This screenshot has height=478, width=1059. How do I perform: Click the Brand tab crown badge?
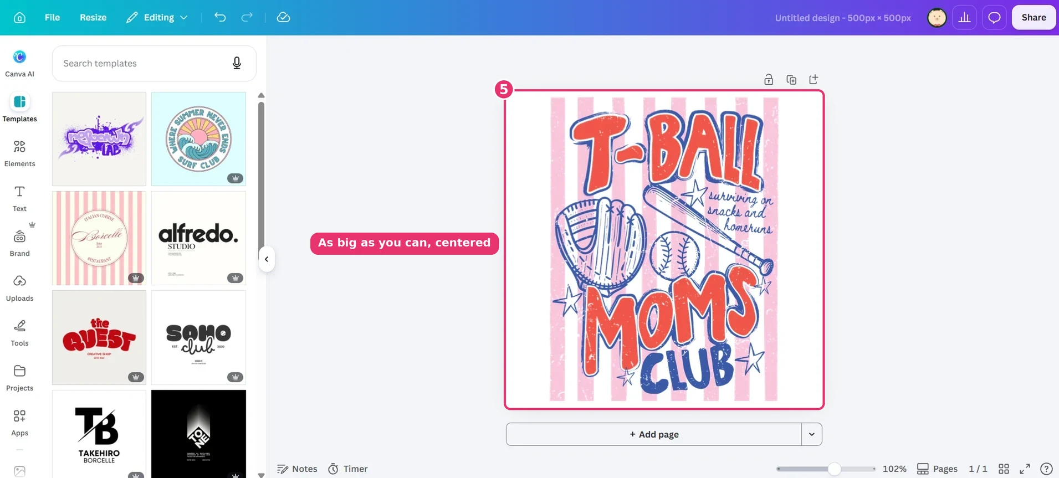pyautogui.click(x=32, y=224)
